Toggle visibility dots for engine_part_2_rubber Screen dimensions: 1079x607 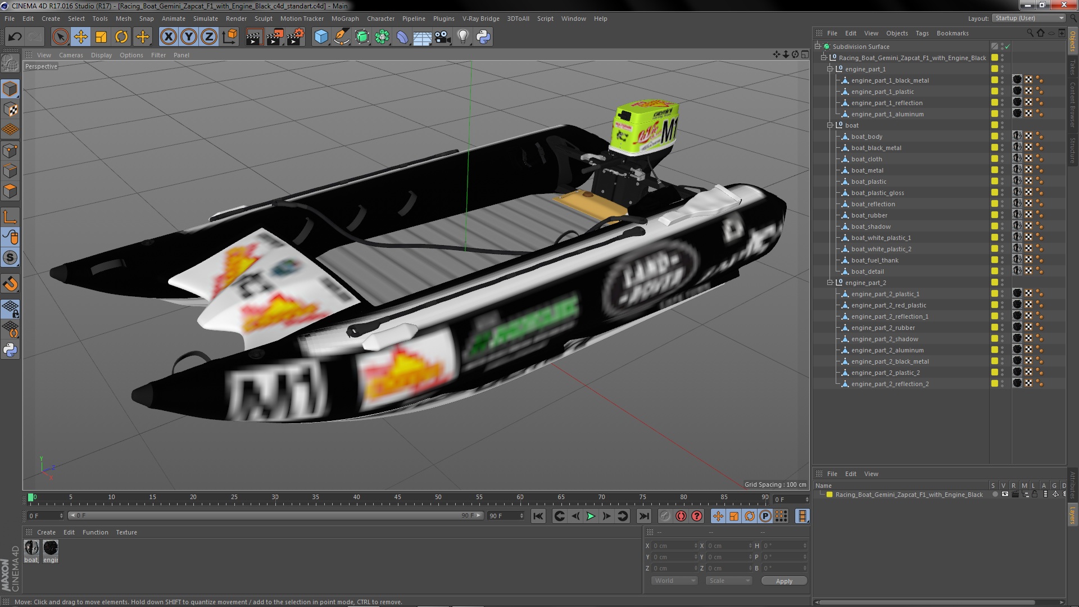pos(1003,328)
